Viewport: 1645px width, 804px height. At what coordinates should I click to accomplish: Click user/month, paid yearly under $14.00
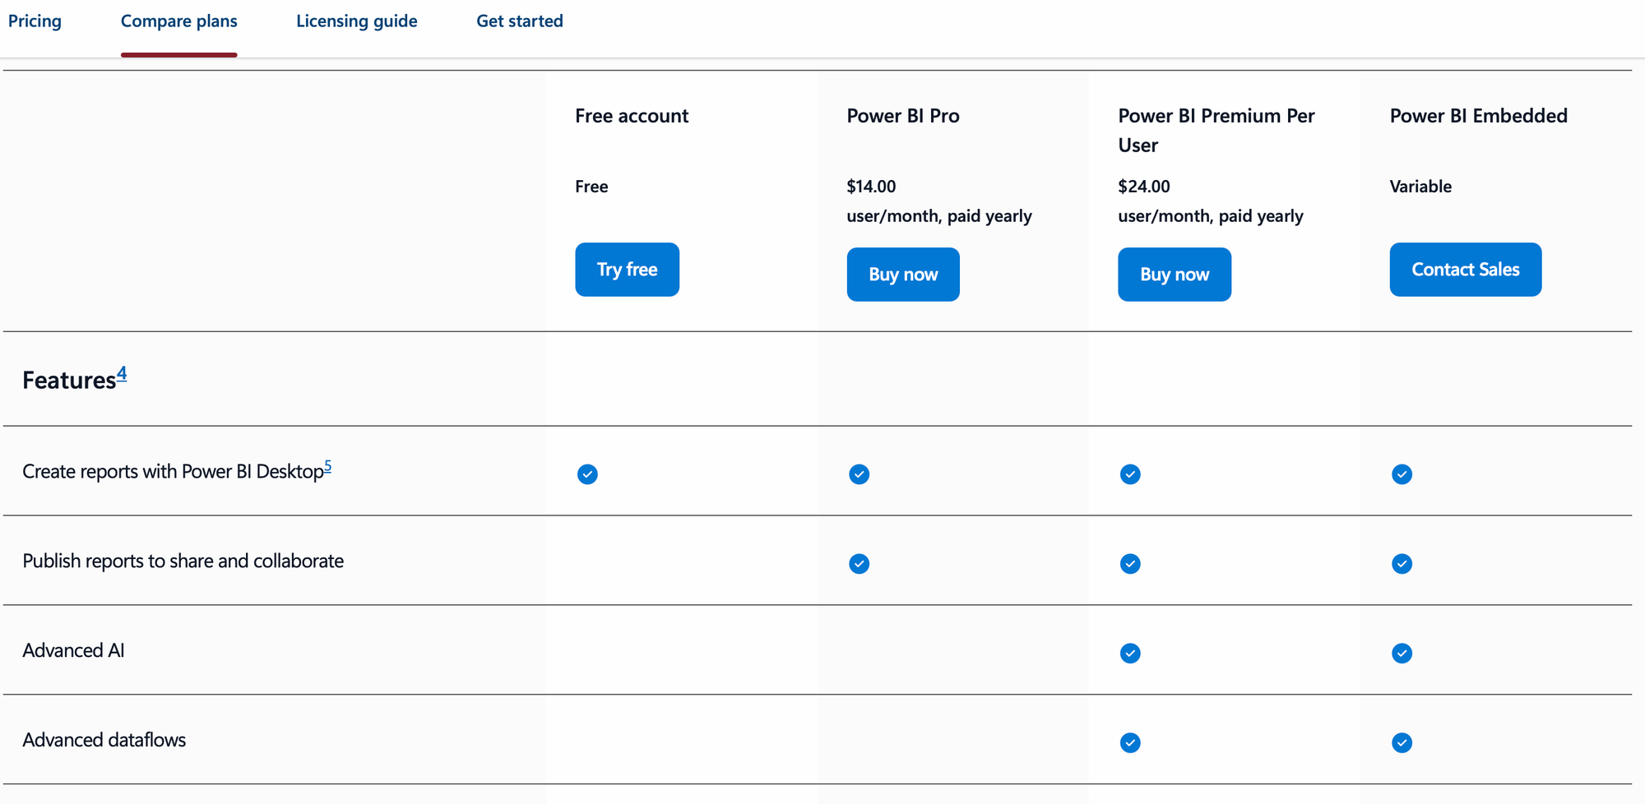click(x=939, y=216)
